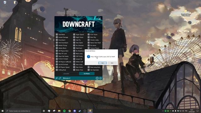
Task: Enable the Instant Damage checkbox
Action: (57, 37)
